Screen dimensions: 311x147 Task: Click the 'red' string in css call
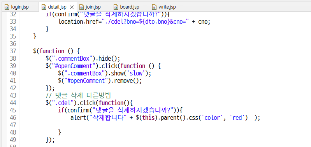[x=238, y=118]
